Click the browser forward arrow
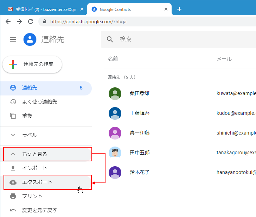Screen dimensions: 256x217 tap(19, 21)
